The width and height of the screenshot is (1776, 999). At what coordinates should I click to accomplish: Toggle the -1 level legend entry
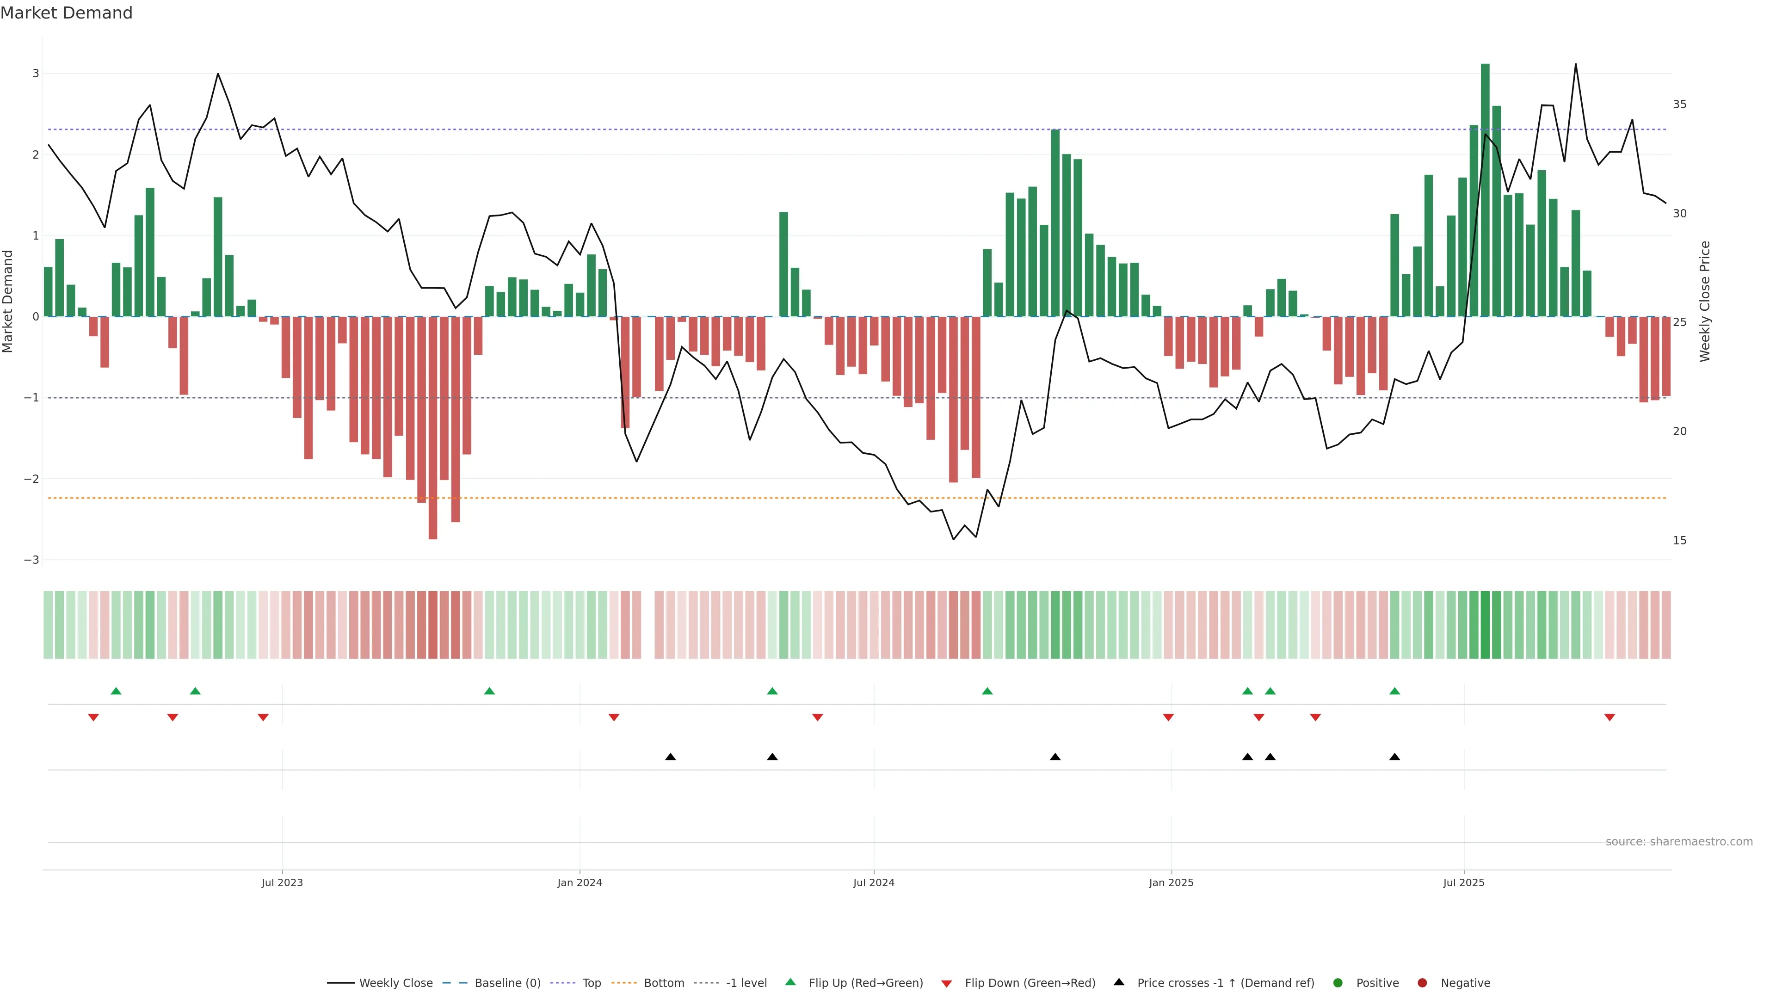[x=746, y=982]
